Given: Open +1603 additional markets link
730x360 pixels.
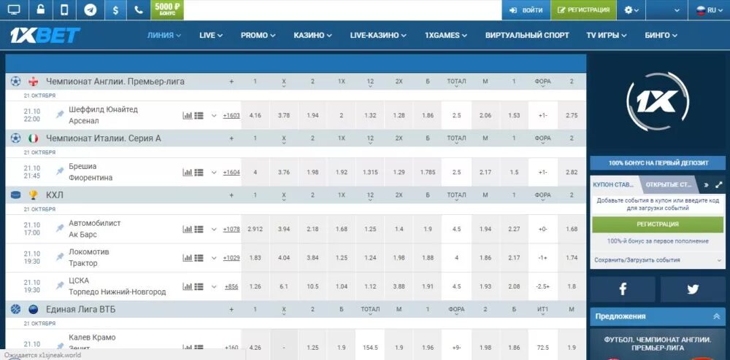Looking at the screenshot, I should (231, 116).
